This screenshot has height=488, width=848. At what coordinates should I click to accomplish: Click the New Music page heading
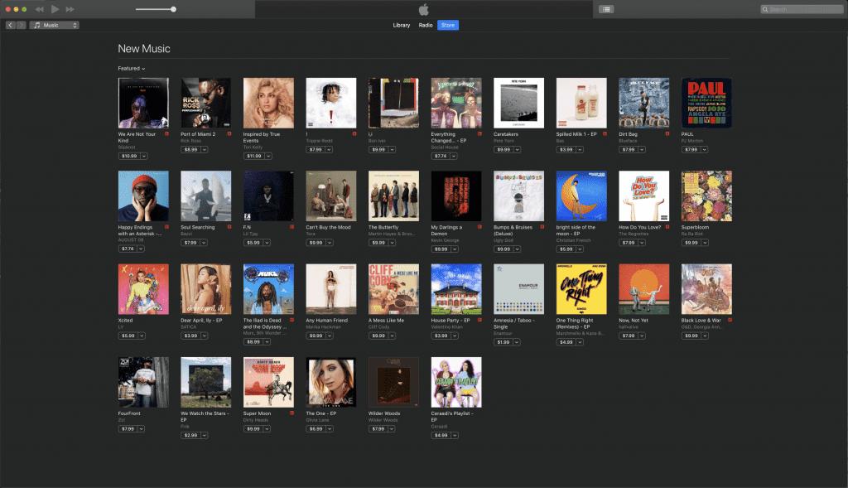point(144,49)
